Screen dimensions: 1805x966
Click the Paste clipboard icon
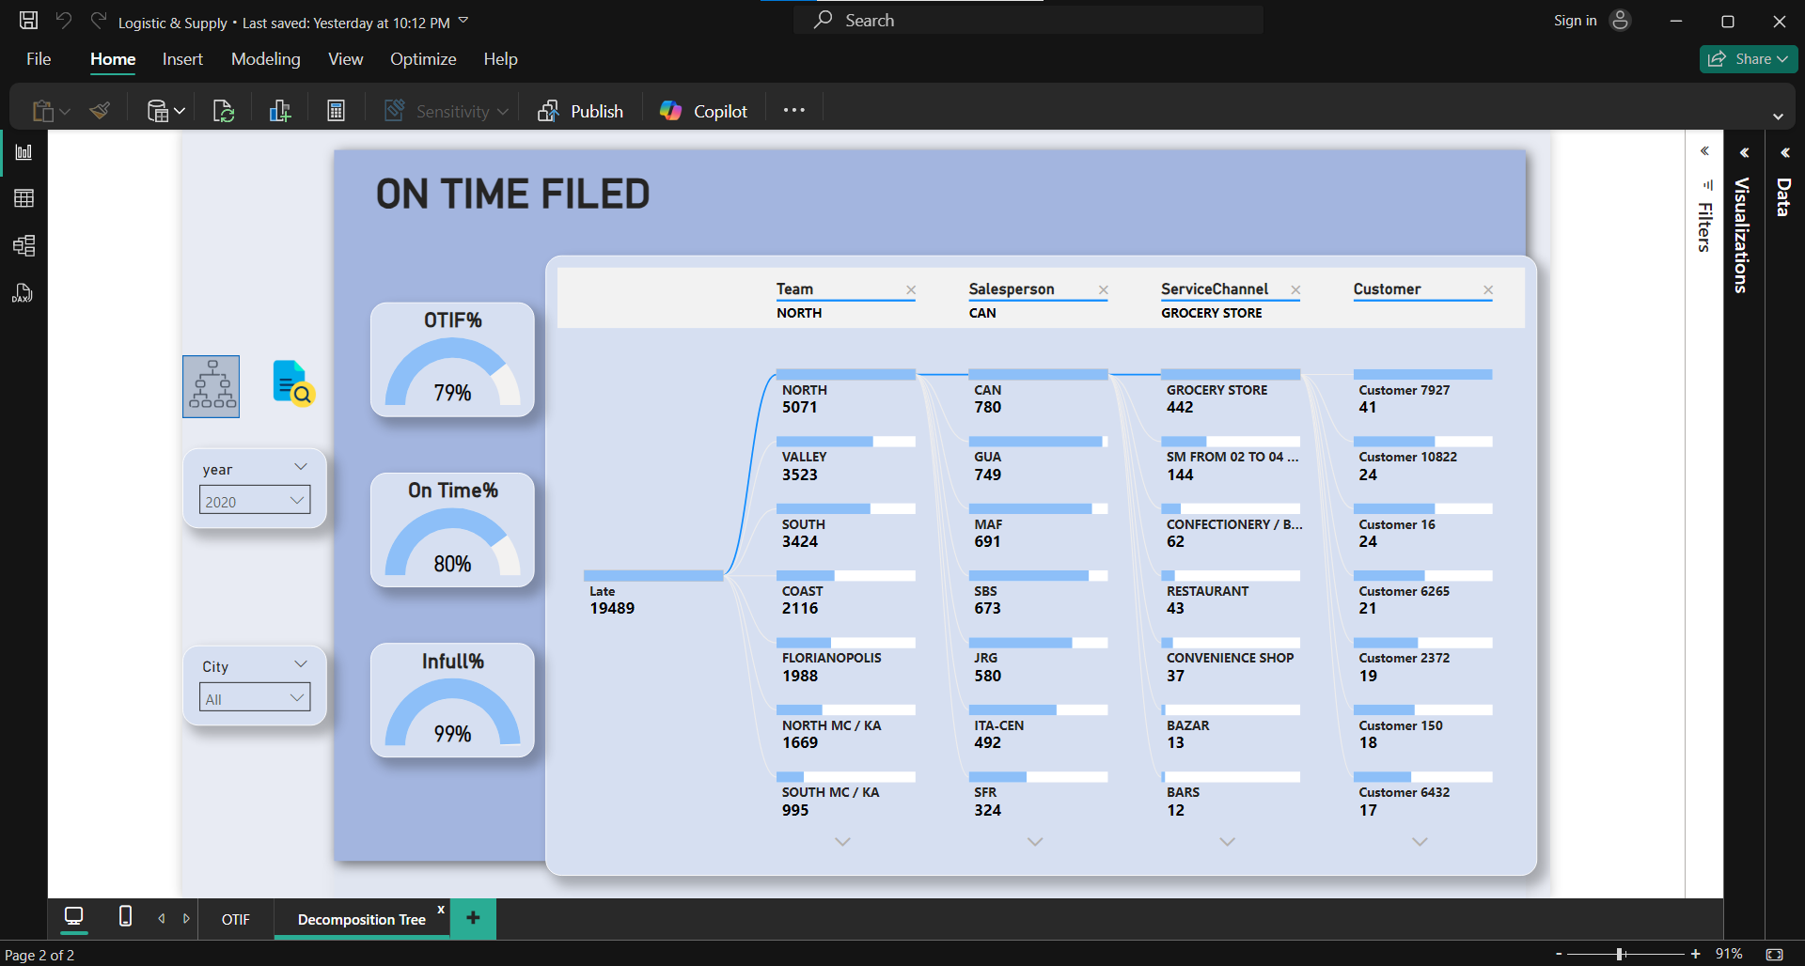[x=42, y=111]
